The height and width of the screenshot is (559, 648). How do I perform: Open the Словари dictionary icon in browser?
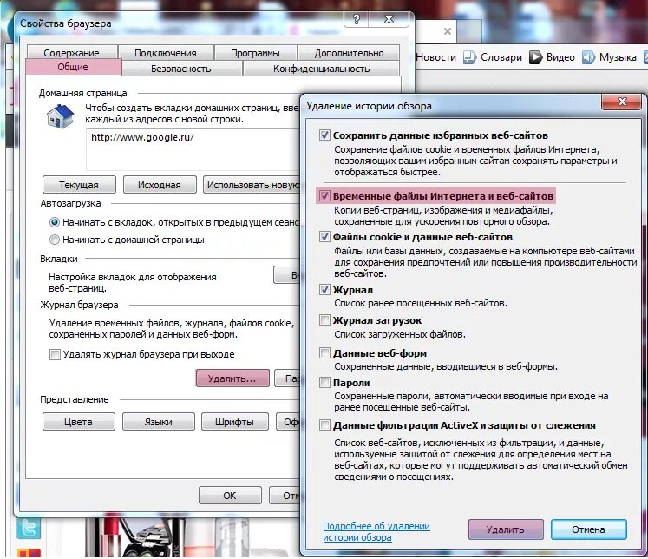point(469,57)
